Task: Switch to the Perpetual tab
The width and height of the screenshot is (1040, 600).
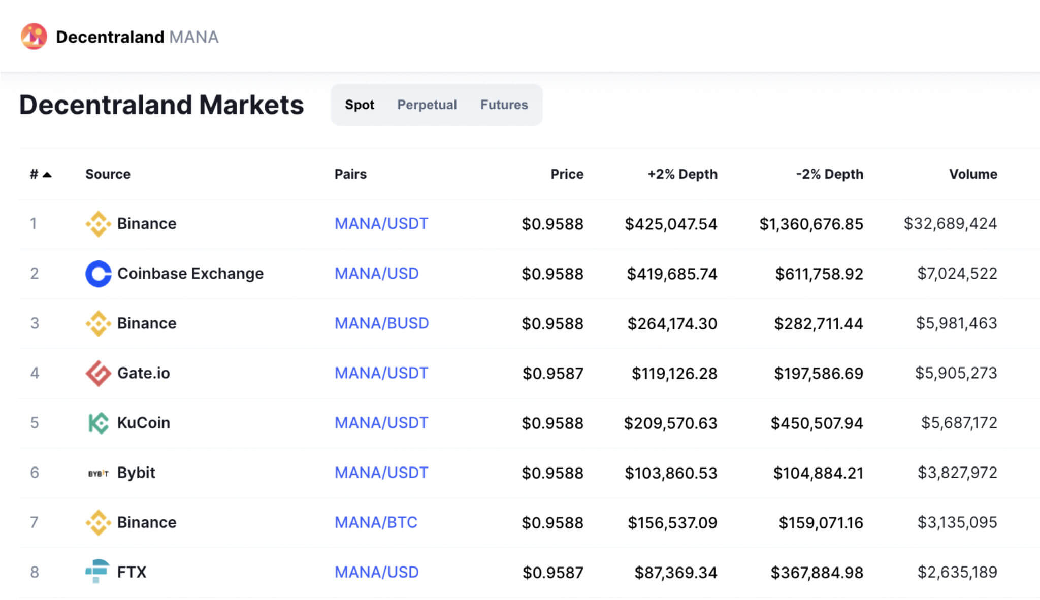Action: [x=427, y=105]
